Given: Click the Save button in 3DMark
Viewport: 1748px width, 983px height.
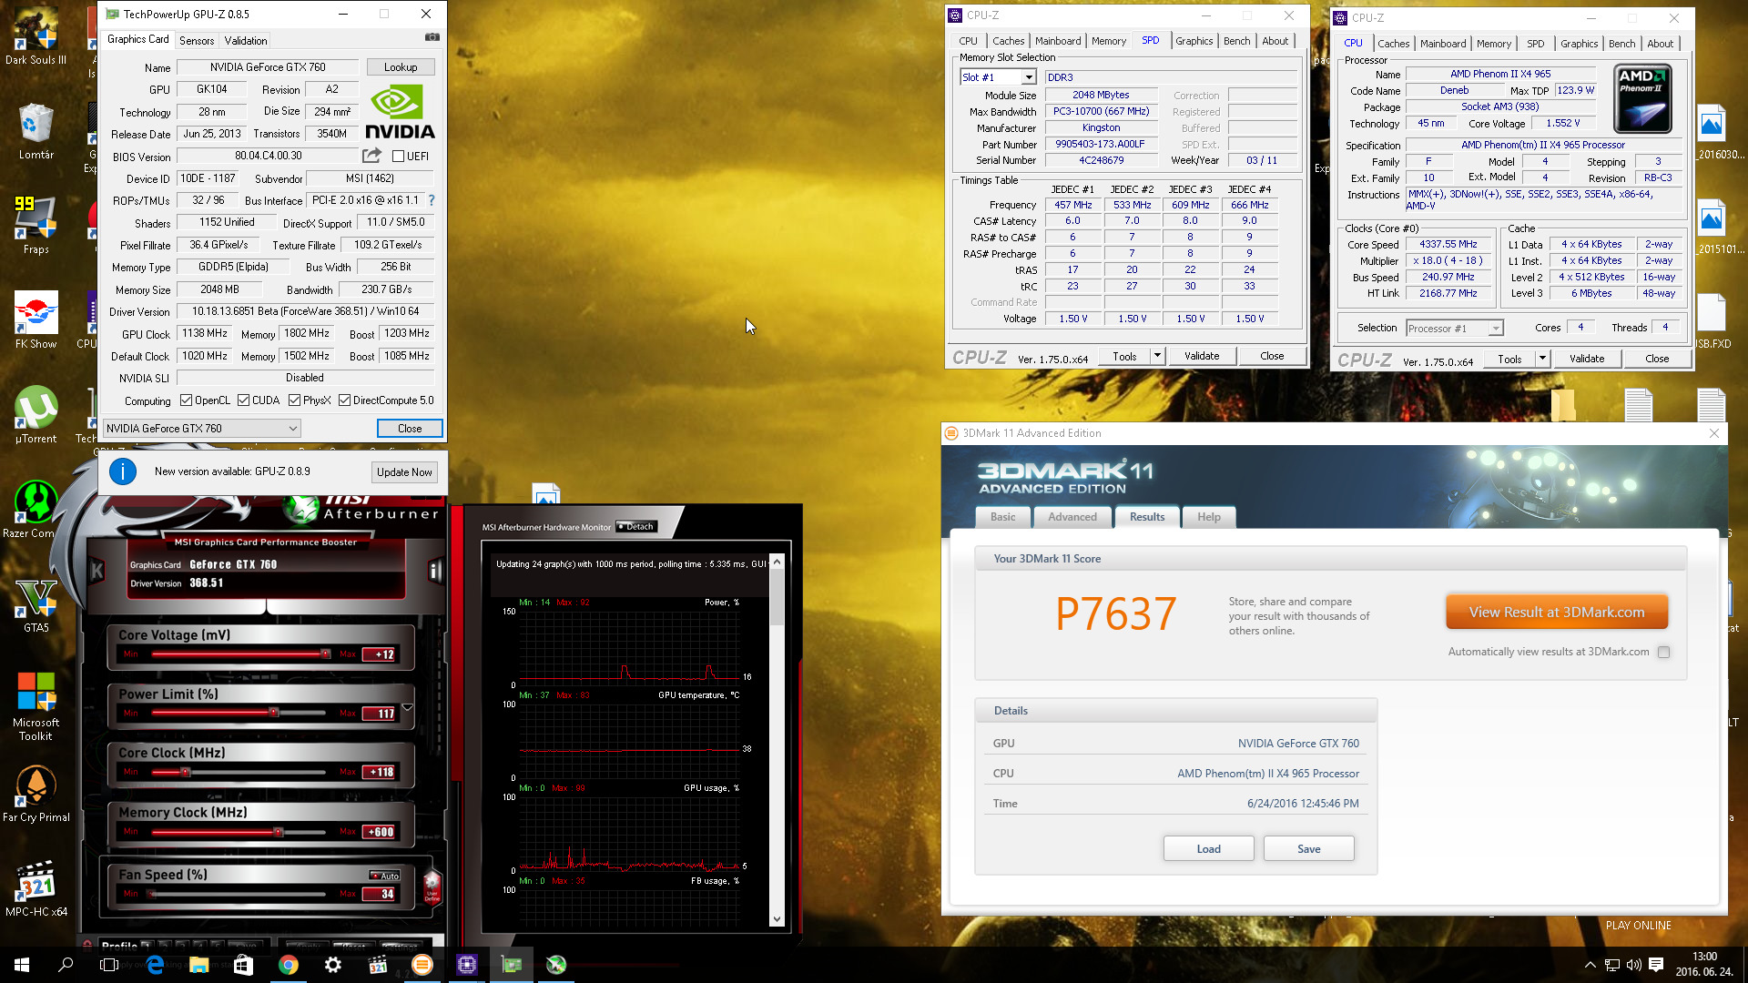Looking at the screenshot, I should [1308, 849].
